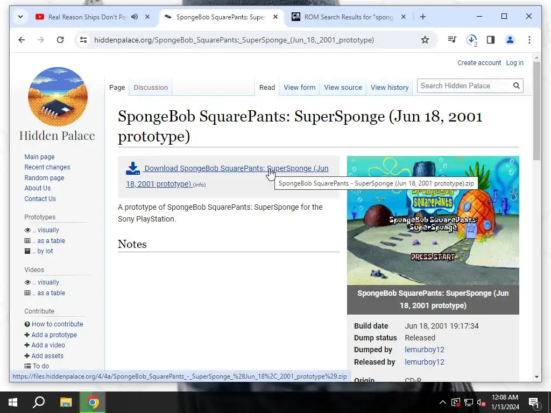Open Contact Us link
Image resolution: width=551 pixels, height=413 pixels.
pos(40,199)
